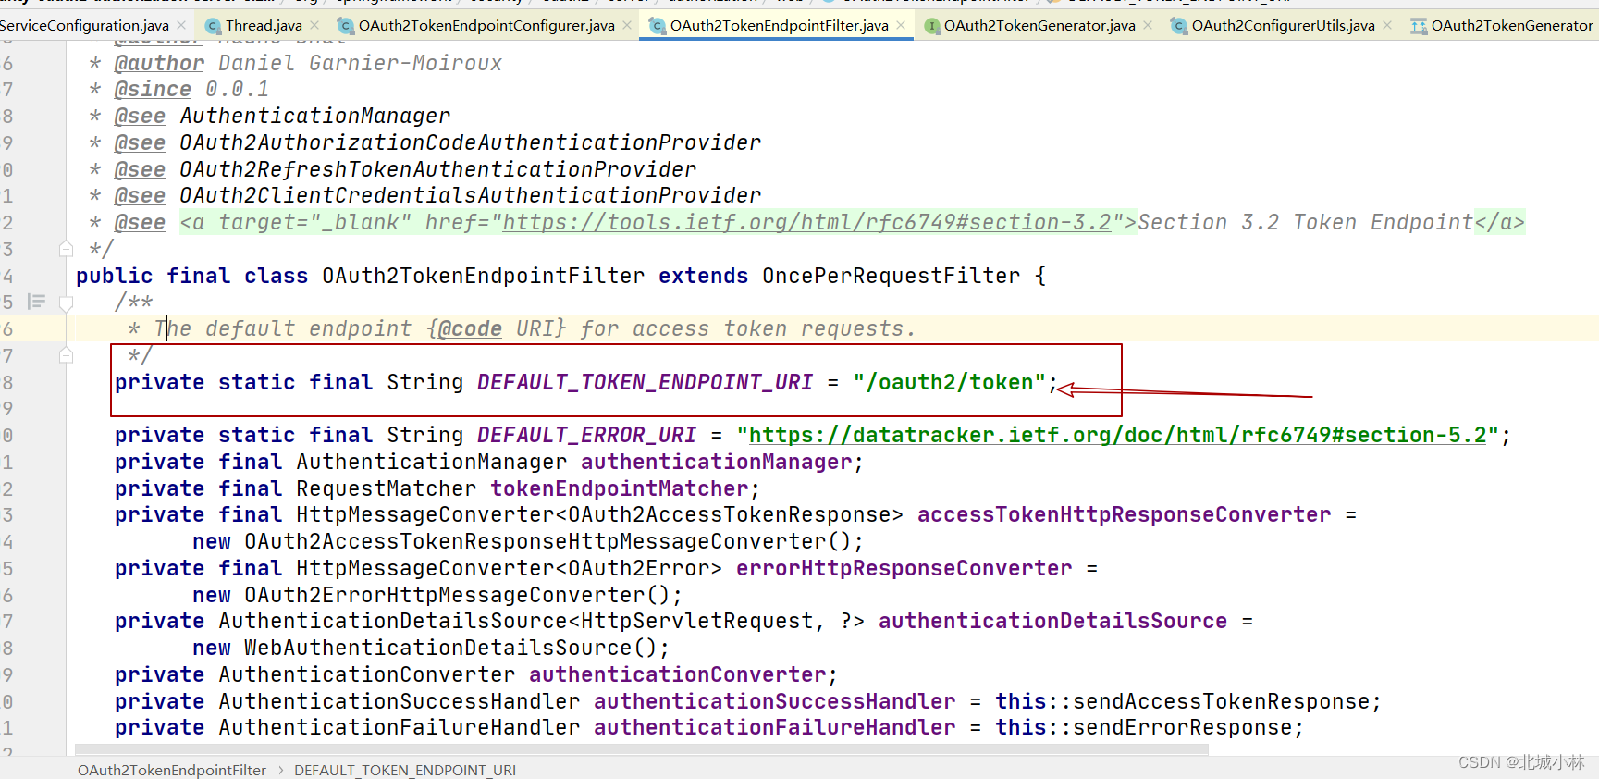Viewport: 1599px width, 779px height.
Task: Click OncePerRequestFilter in the class declaration
Action: point(892,277)
